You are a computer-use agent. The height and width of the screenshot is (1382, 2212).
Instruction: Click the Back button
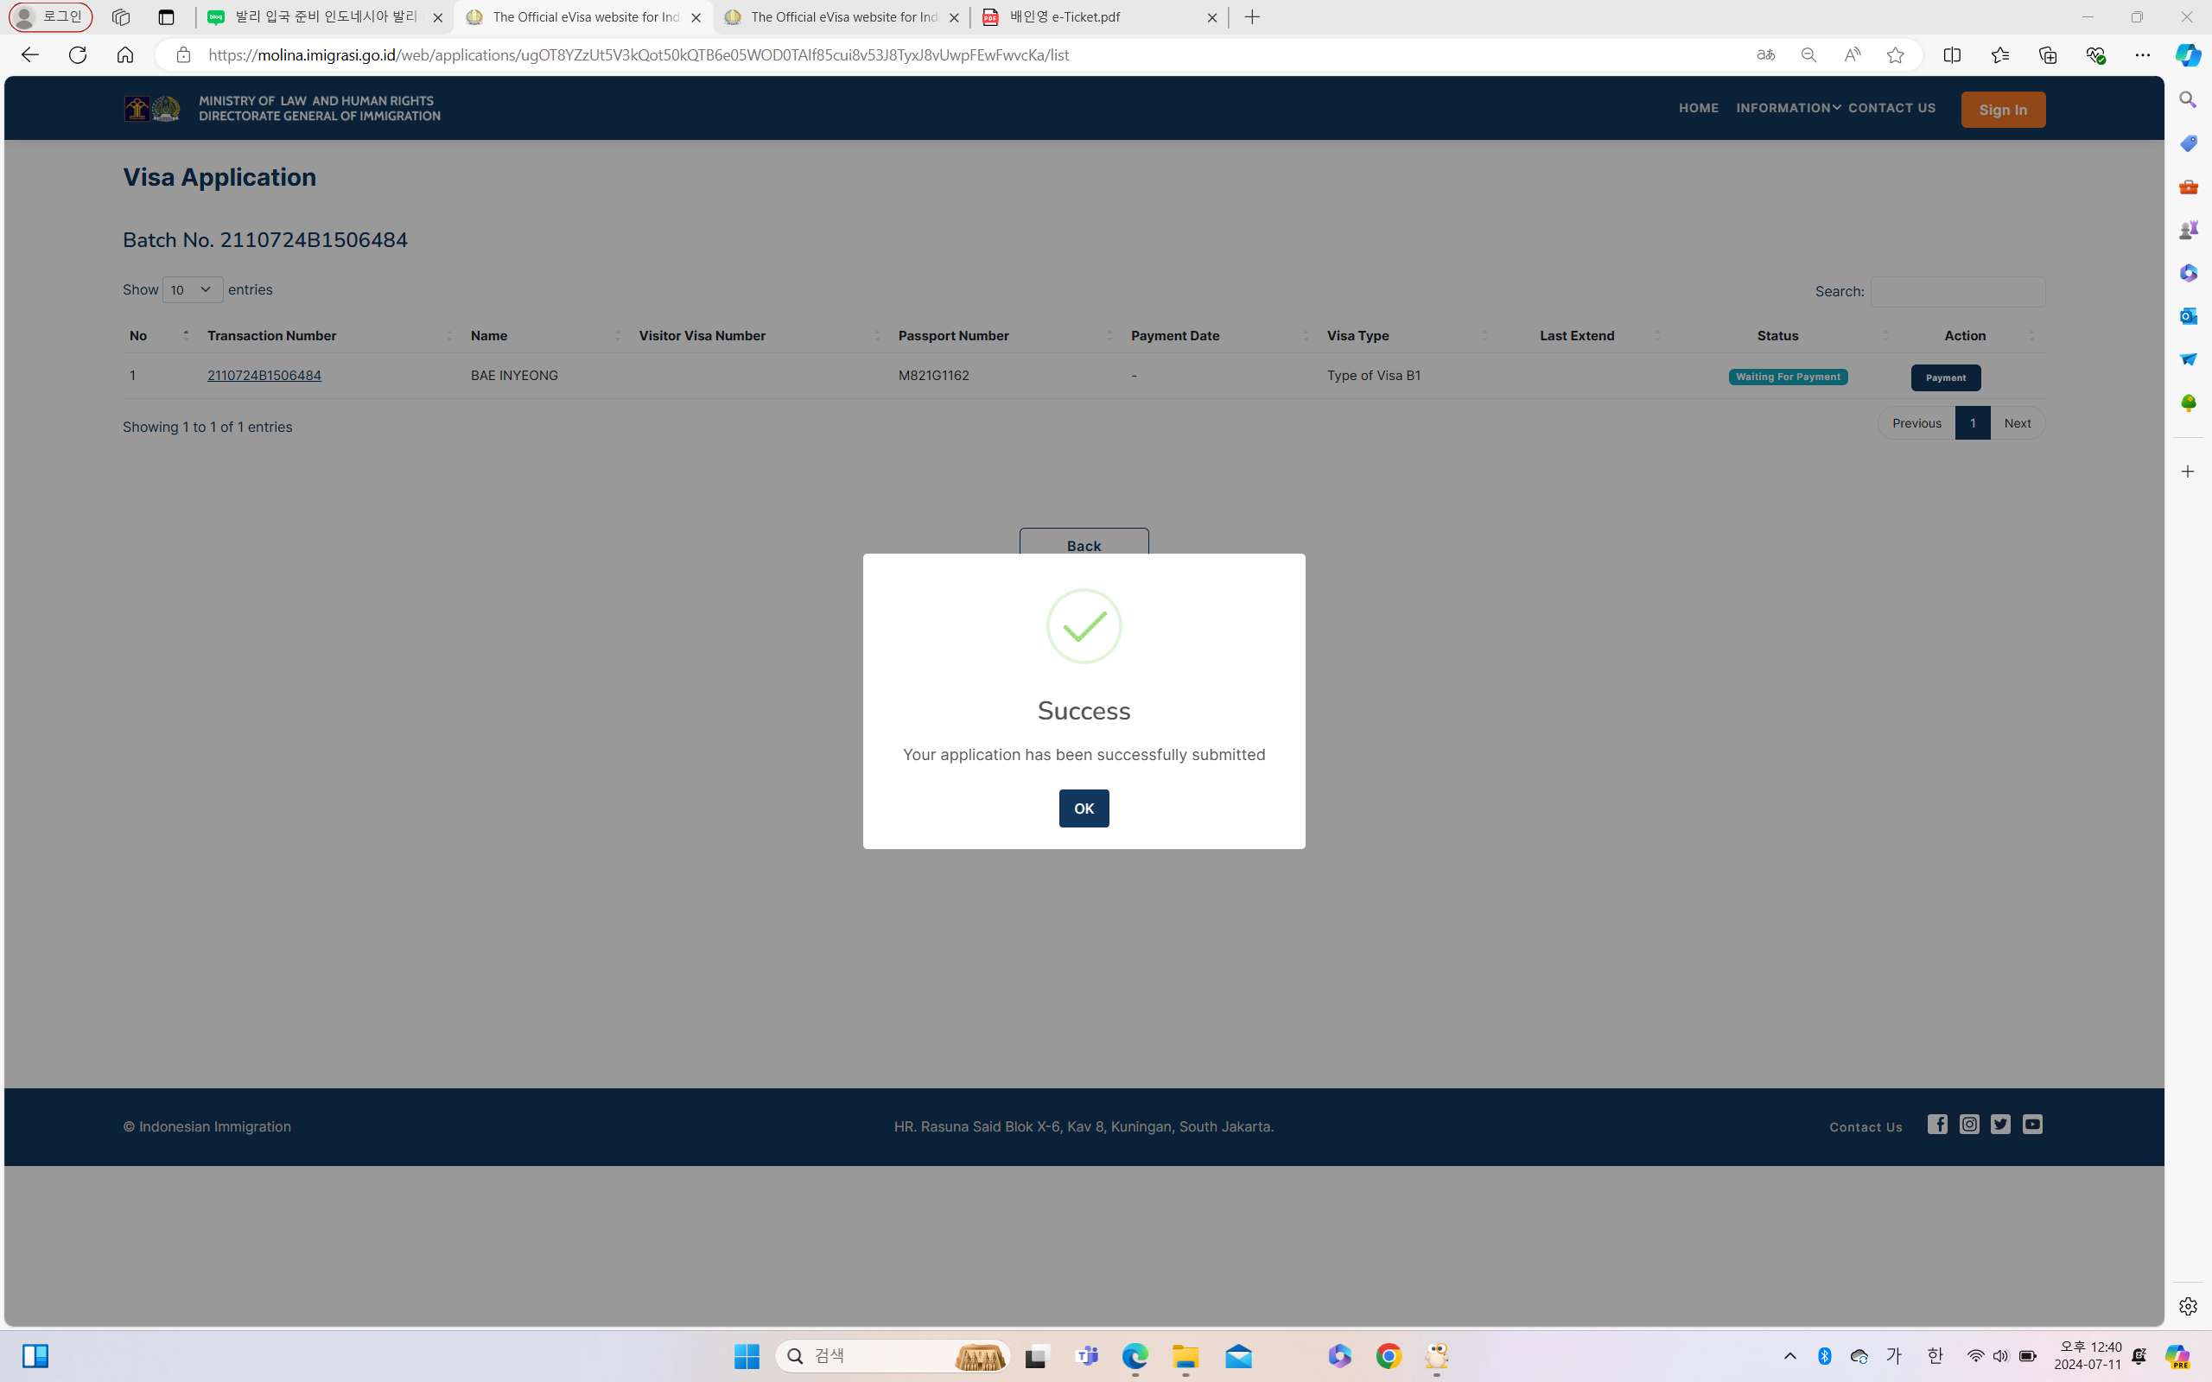click(1084, 542)
